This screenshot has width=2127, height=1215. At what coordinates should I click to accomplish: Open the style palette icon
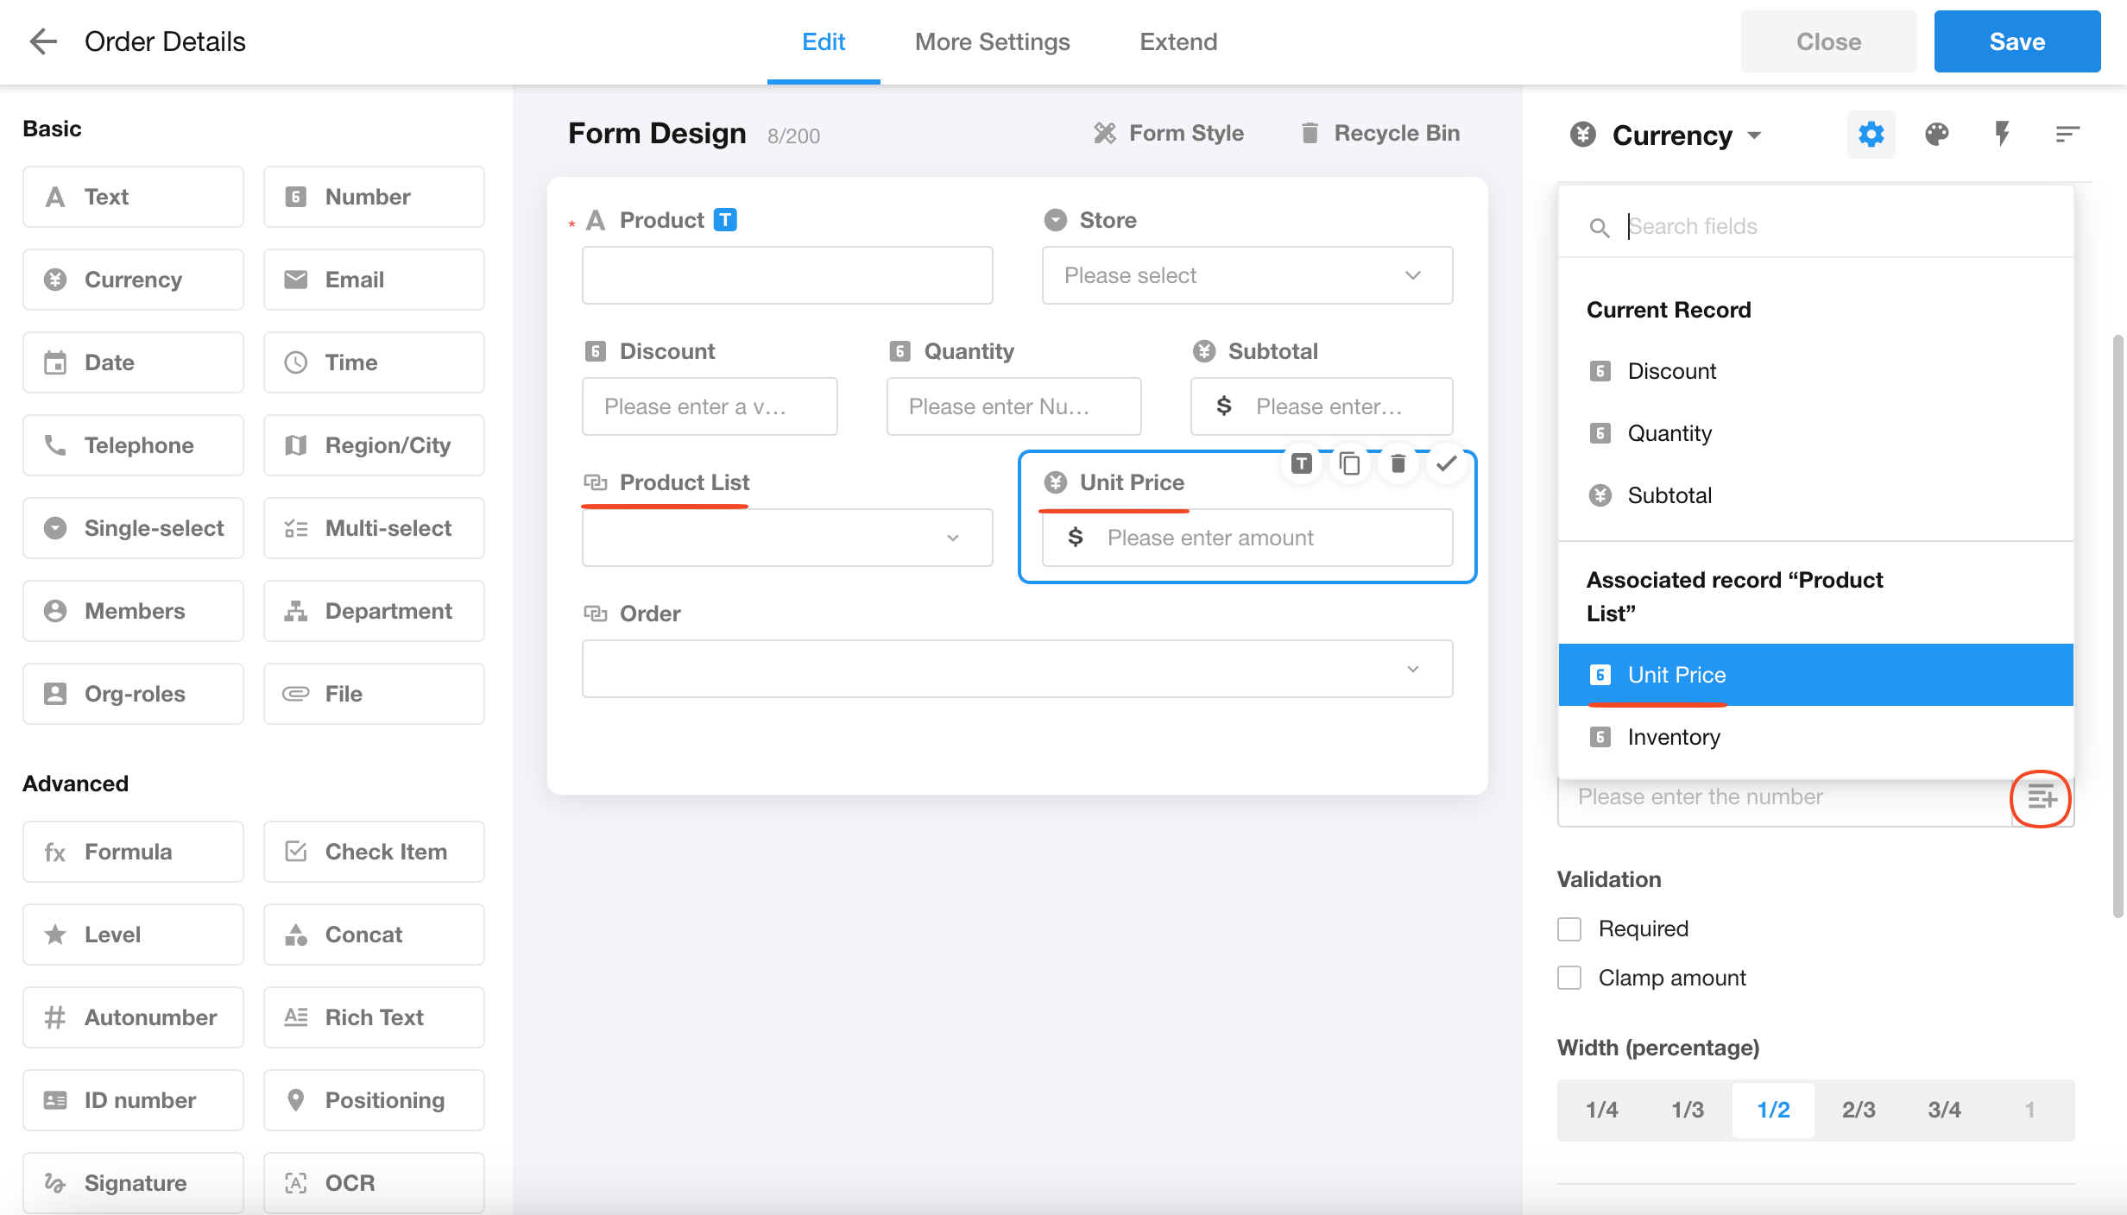[x=1936, y=135]
